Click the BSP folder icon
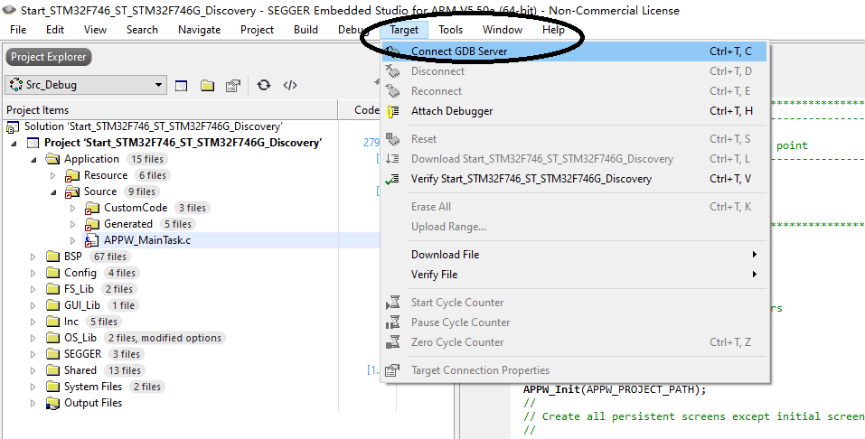Screen dimensions: 865x439 pyautogui.click(x=52, y=257)
